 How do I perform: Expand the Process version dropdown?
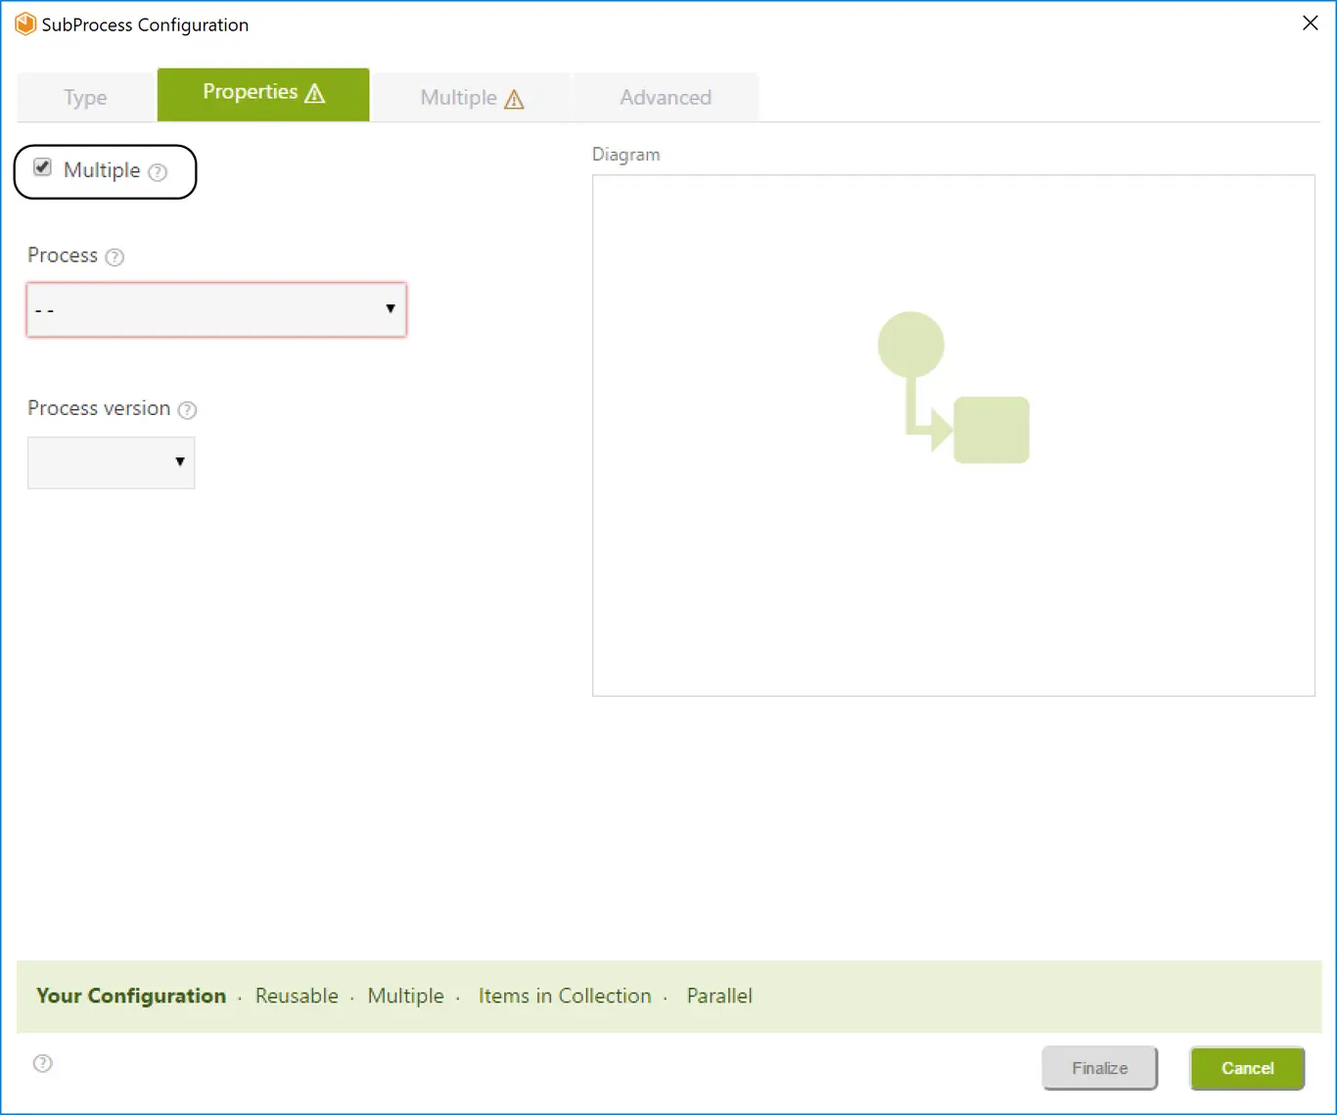(x=112, y=462)
